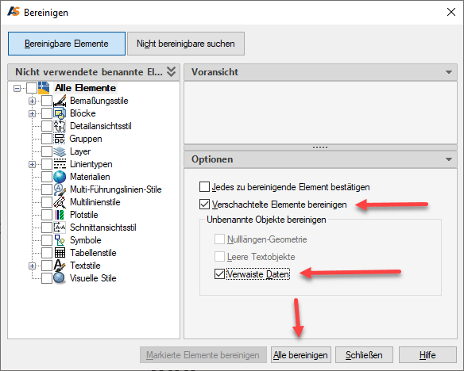
Task: Switch to Bereinigbare Elemente view
Action: (x=67, y=44)
